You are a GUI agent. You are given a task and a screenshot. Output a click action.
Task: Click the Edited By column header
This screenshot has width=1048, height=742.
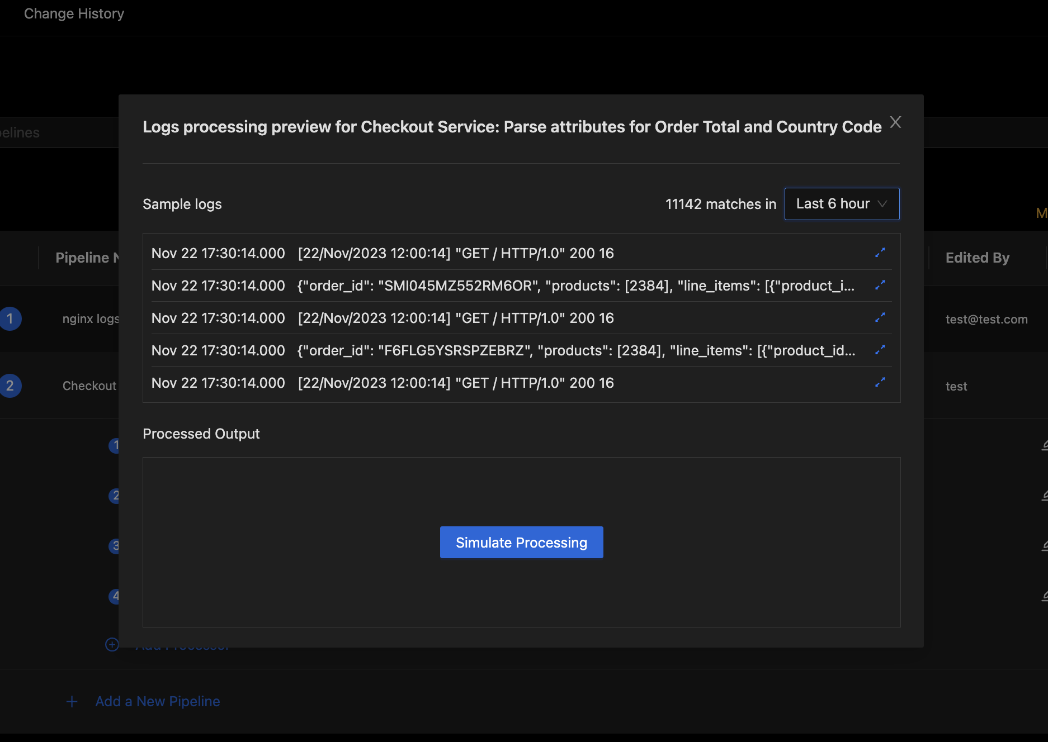(x=978, y=258)
